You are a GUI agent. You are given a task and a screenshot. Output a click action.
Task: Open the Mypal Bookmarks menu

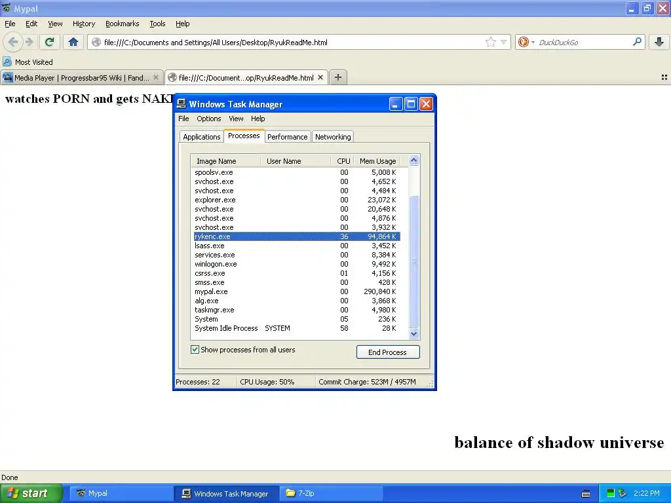pyautogui.click(x=123, y=24)
